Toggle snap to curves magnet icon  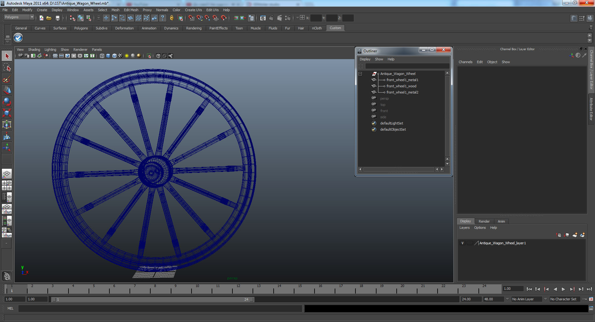coord(199,18)
